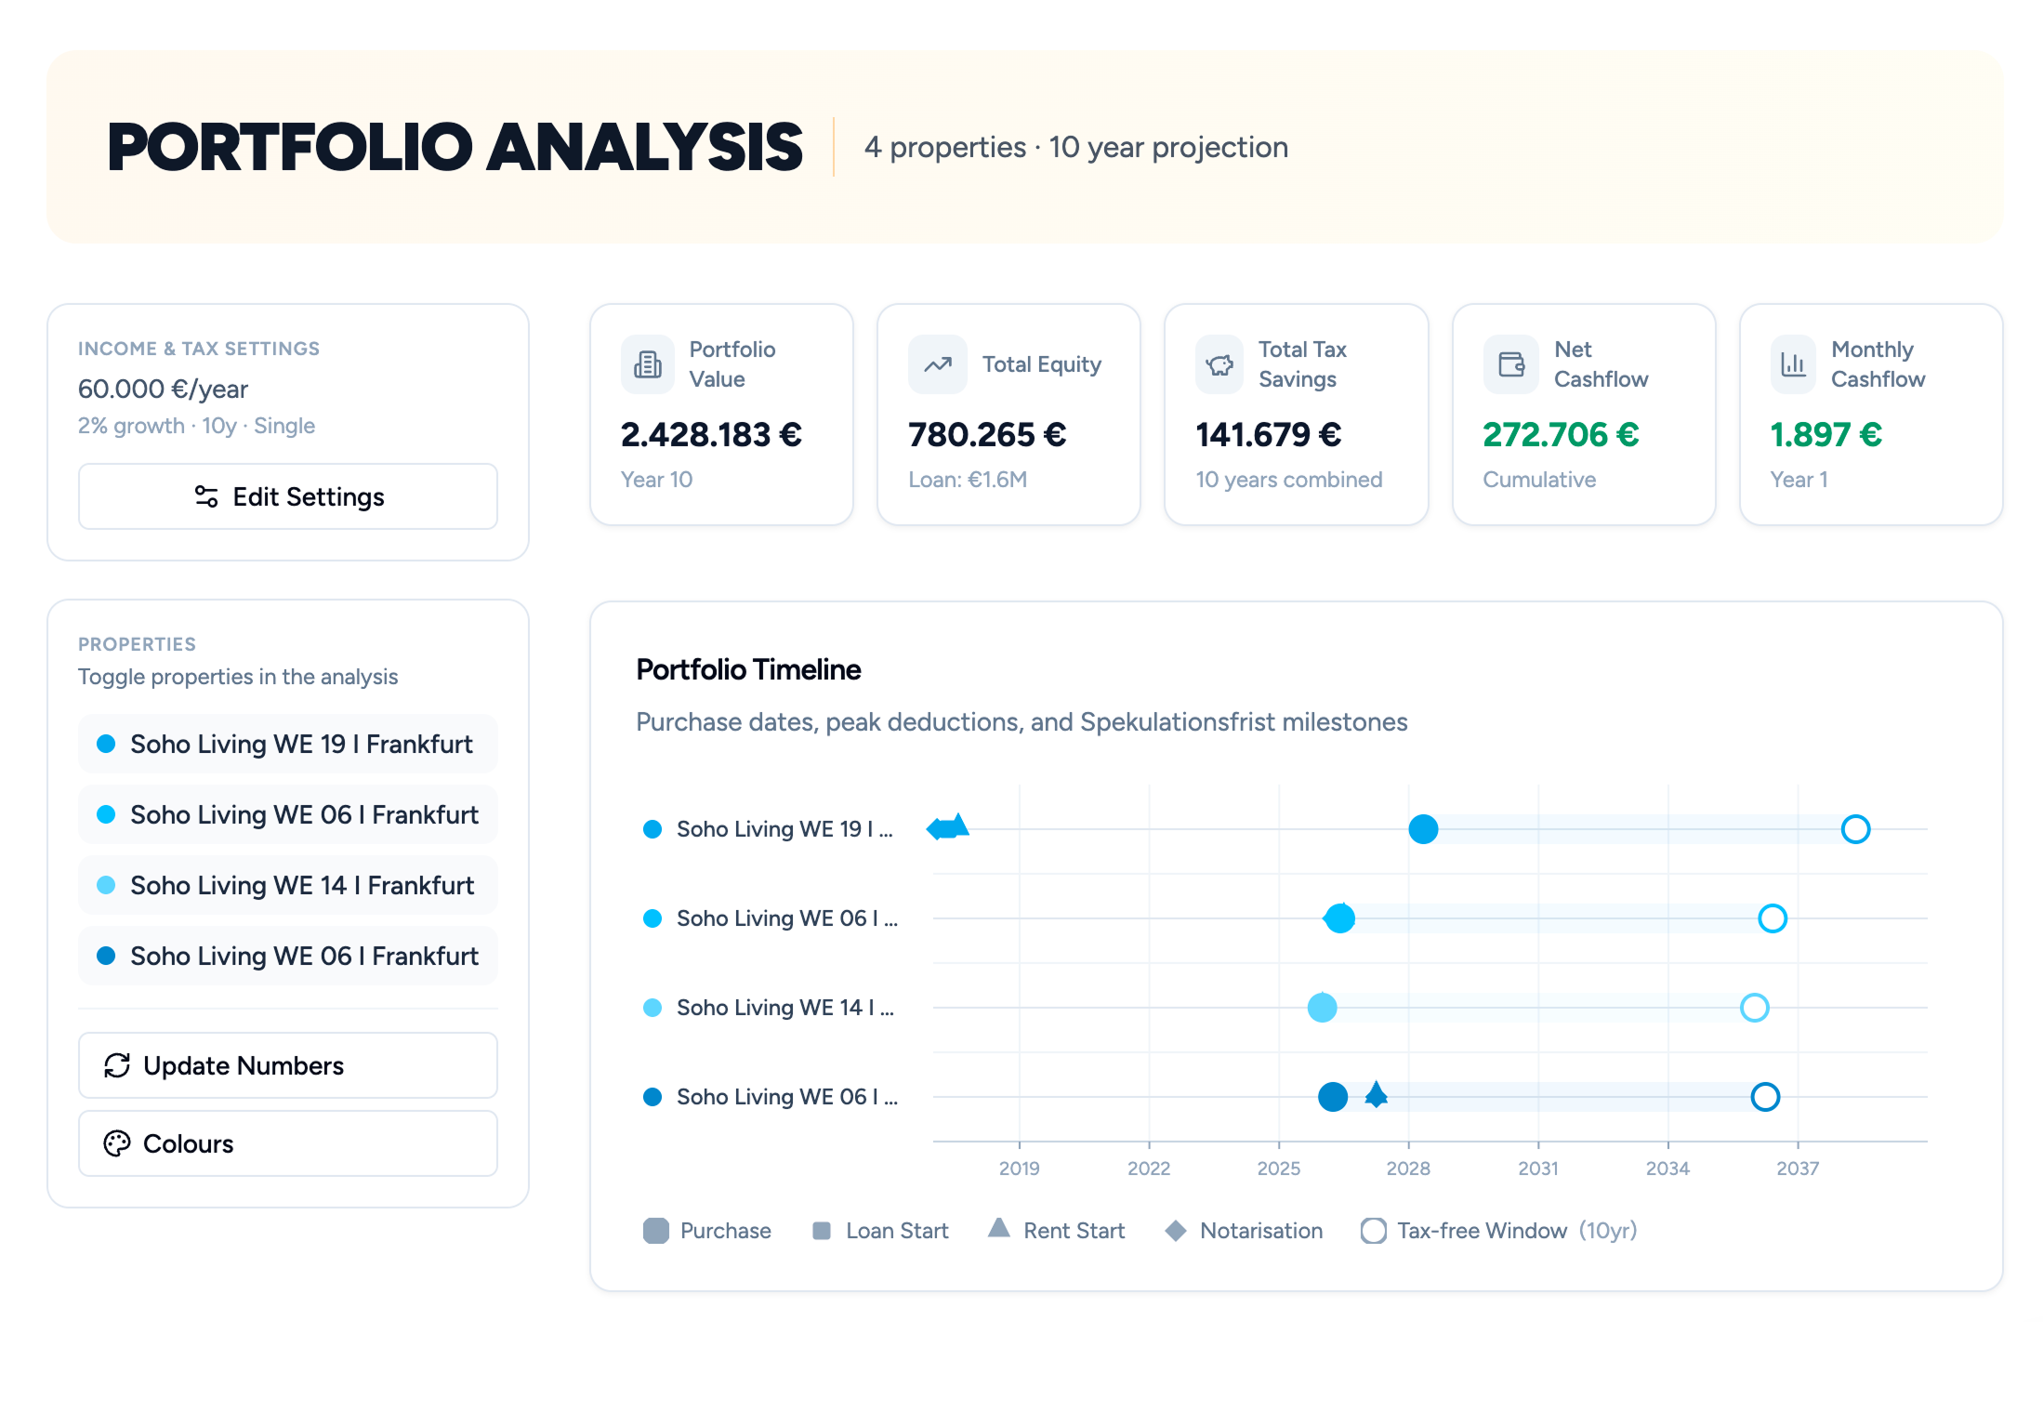The image size is (2043, 1426).
Task: Click the Net Cashflow wallet icon
Action: [1511, 364]
